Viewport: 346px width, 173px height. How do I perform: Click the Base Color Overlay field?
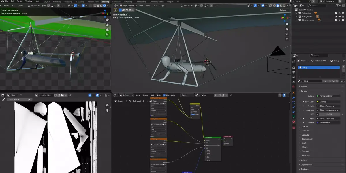click(x=328, y=102)
